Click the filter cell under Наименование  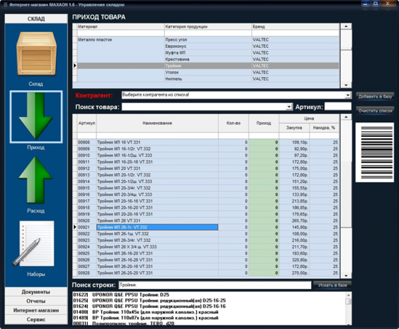pyautogui.click(x=157, y=136)
